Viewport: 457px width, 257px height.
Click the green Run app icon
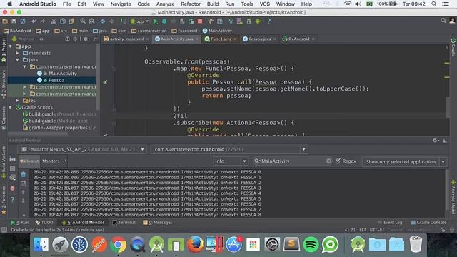(x=156, y=21)
